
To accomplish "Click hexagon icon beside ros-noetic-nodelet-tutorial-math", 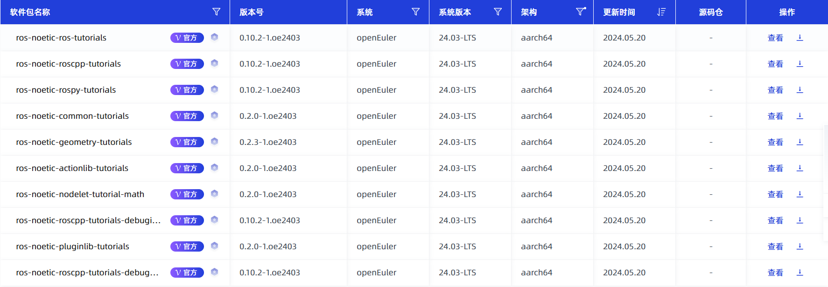I will [214, 194].
